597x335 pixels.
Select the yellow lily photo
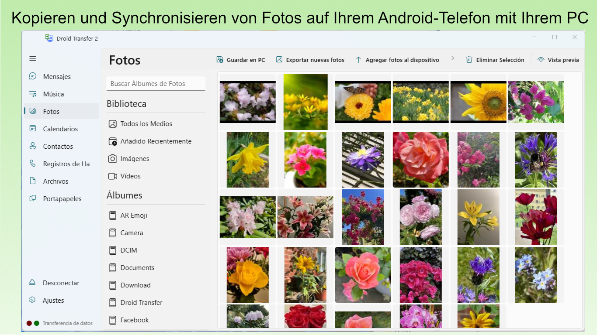pyautogui.click(x=479, y=217)
